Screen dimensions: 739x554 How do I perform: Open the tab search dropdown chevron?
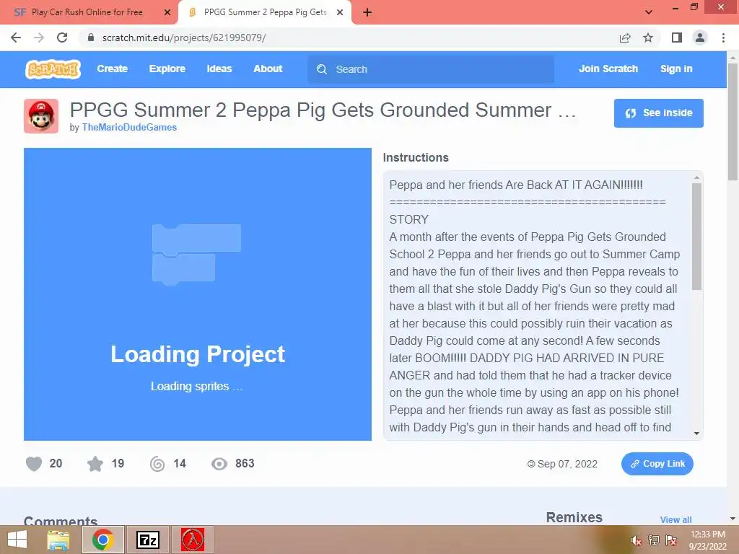point(649,12)
